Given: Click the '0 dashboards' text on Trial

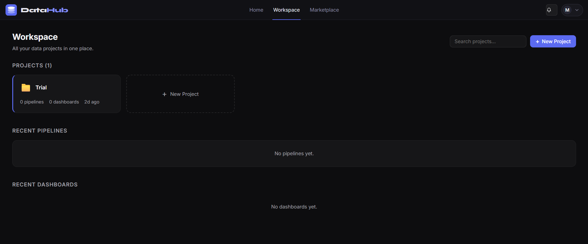Looking at the screenshot, I should pos(64,102).
